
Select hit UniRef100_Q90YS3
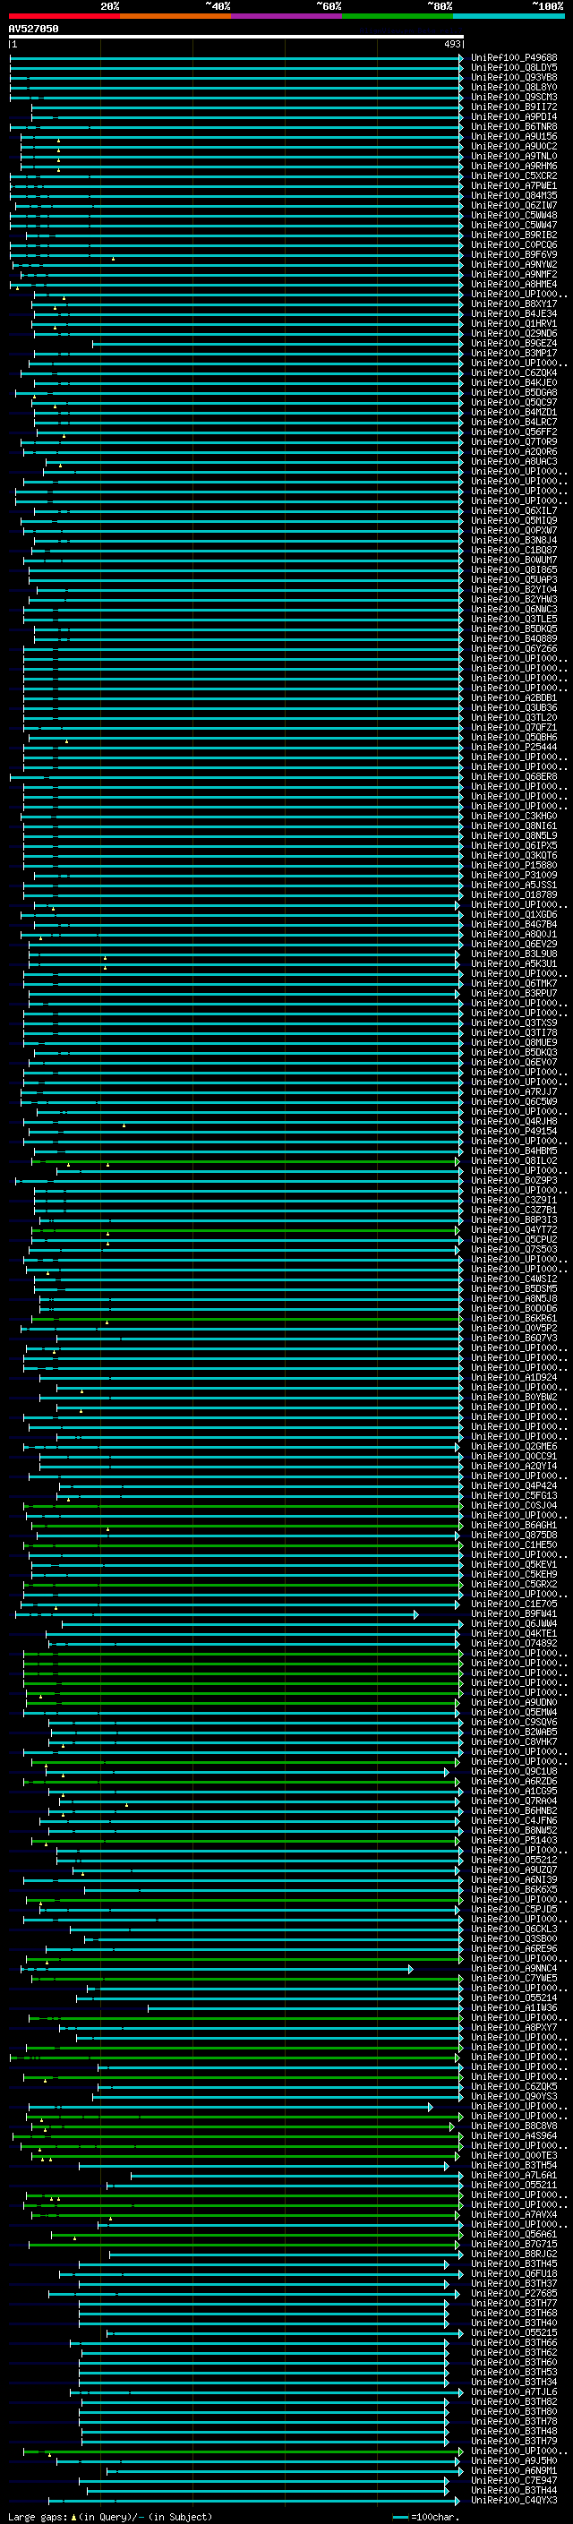(514, 2097)
